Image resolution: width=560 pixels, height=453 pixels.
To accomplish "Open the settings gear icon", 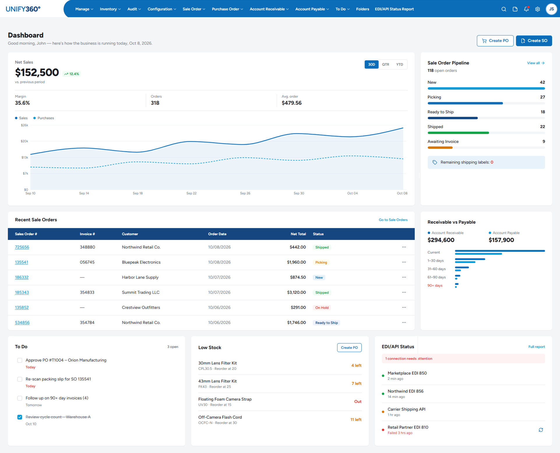I will 538,9.
